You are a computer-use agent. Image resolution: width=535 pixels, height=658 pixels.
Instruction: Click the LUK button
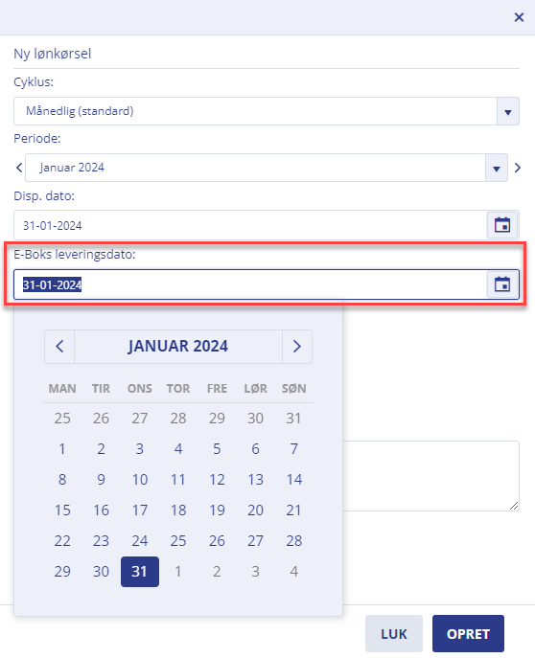pyautogui.click(x=393, y=634)
